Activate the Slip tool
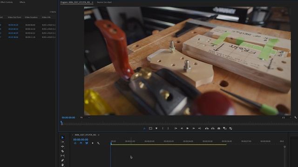Image resolution: width=298 pixels, height=167 pixels. pyautogui.click(x=62, y=156)
